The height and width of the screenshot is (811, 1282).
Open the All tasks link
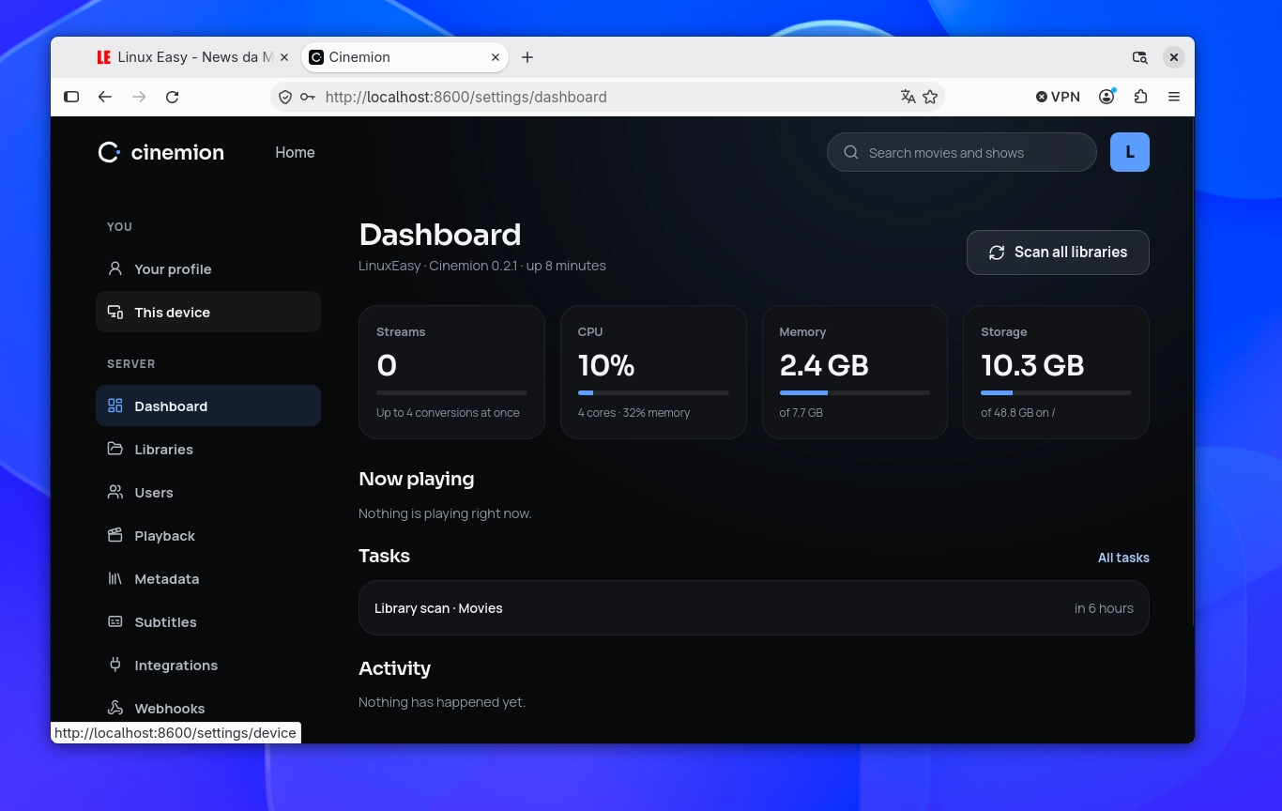click(1123, 558)
